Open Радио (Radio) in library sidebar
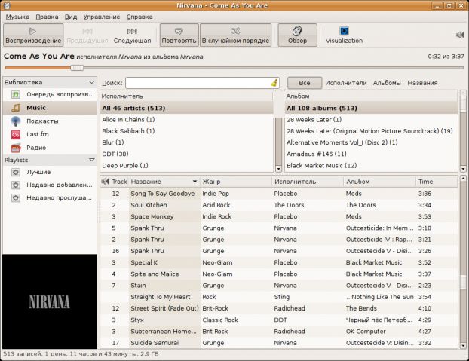469x361 pixels. 36,147
